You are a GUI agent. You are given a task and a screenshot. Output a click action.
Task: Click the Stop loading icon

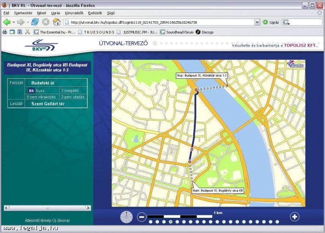coord(45,22)
